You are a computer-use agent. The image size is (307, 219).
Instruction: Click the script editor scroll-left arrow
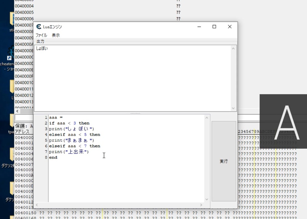tap(36, 205)
